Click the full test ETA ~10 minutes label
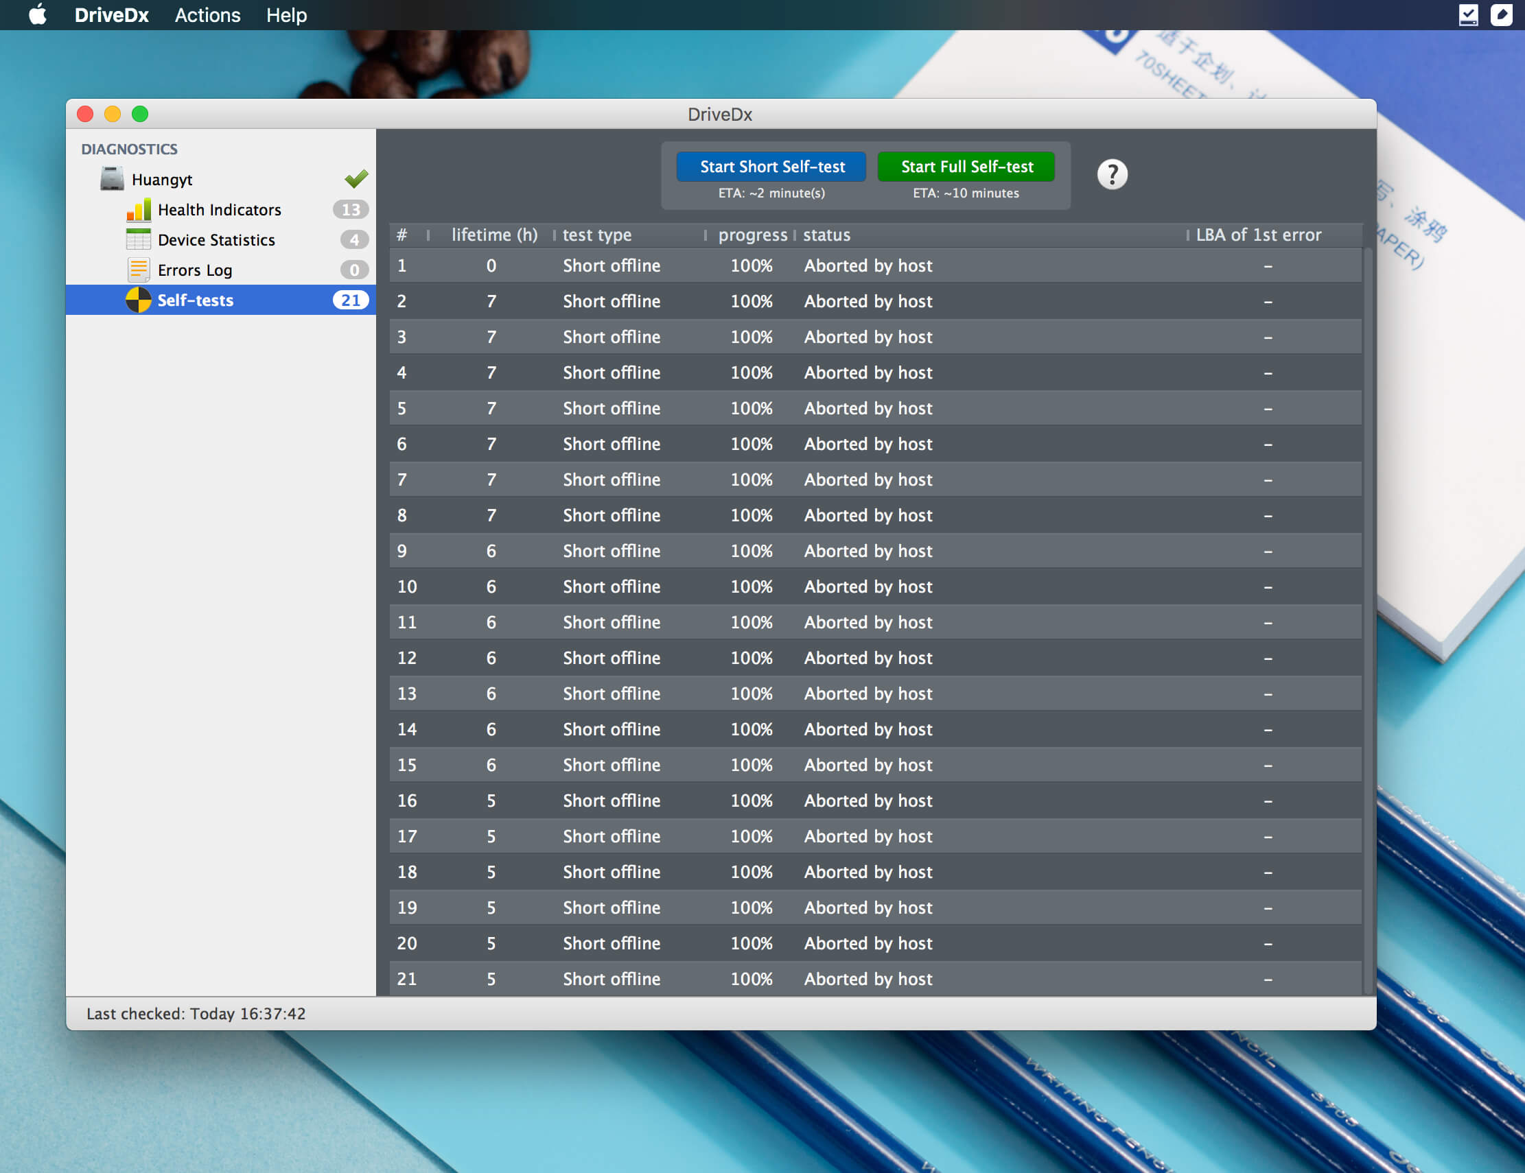 tap(966, 193)
